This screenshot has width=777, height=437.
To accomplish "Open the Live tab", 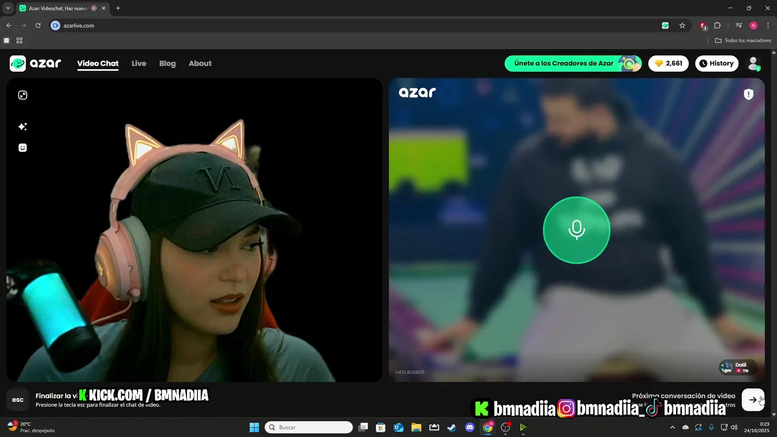I will [x=139, y=63].
